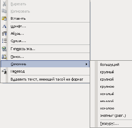Click the Copy pages icon
Image resolution: width=132 pixels, height=128 pixels.
pos(4,11)
